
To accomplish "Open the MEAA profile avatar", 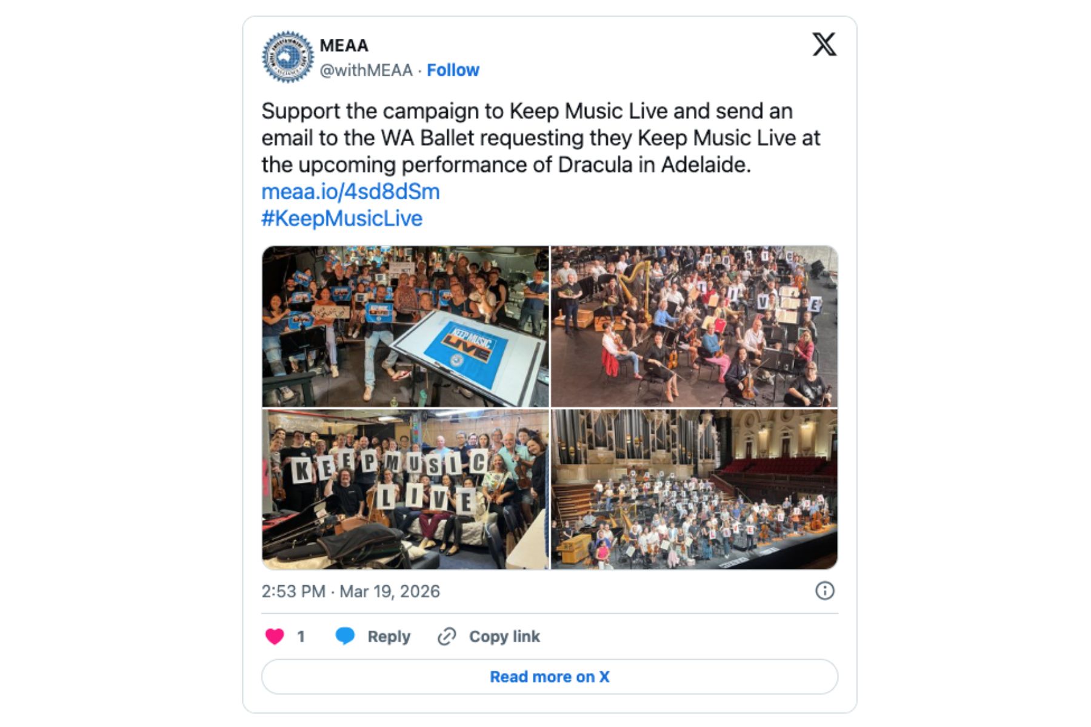I will (x=287, y=57).
